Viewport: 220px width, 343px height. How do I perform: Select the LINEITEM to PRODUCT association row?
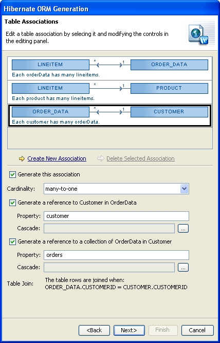click(110, 92)
